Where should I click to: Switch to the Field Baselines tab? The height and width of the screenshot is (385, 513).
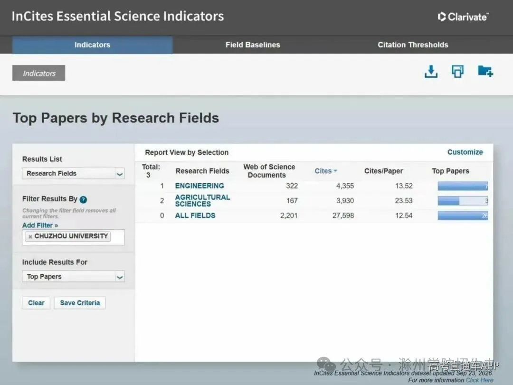coord(253,45)
